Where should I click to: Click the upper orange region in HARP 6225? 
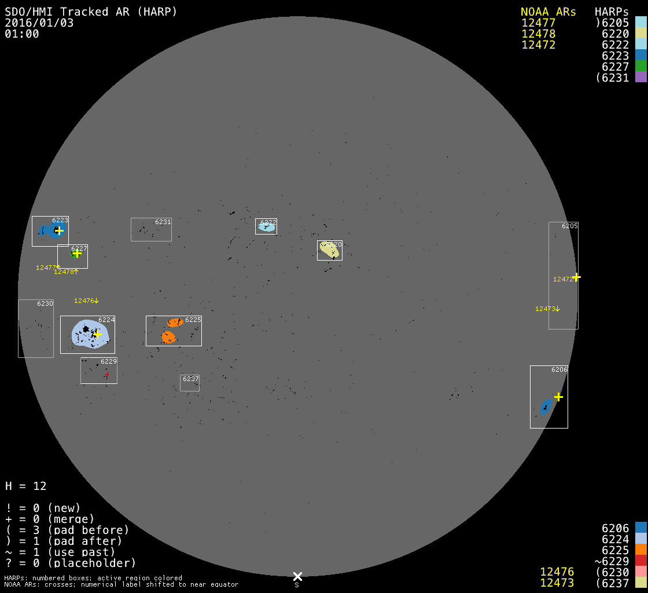pos(174,323)
